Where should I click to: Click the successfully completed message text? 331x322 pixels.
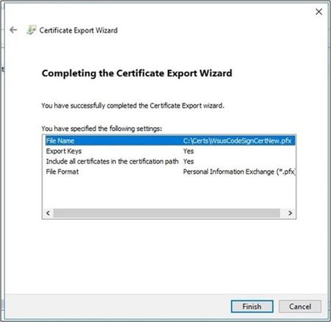[132, 106]
